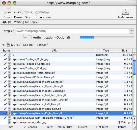Click the image icon for Header_Right_Corner.gif
The height and width of the screenshot is (130, 137).
point(9,91)
